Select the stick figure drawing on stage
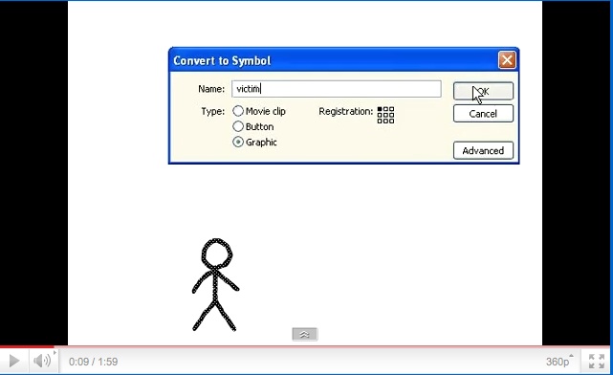 click(x=215, y=285)
